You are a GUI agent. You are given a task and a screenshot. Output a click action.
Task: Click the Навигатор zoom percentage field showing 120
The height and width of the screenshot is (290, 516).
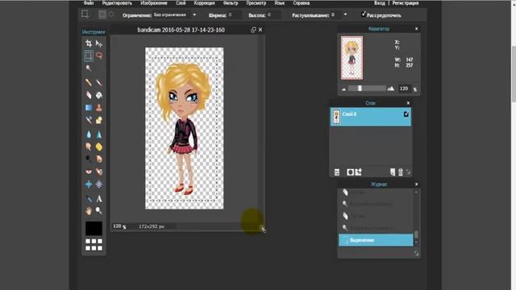point(405,89)
